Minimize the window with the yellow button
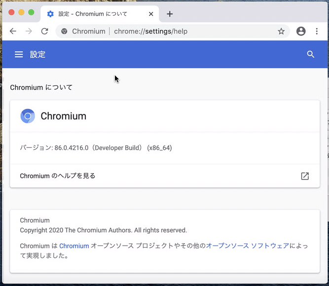 (x=22, y=12)
